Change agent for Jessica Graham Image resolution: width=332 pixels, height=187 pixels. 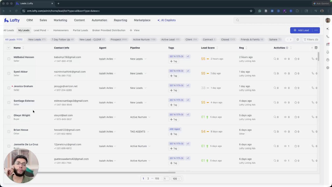point(107,88)
